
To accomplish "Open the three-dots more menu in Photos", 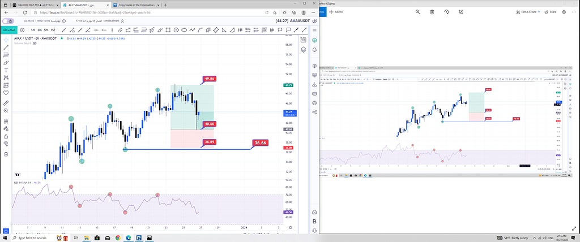I will click(575, 12).
